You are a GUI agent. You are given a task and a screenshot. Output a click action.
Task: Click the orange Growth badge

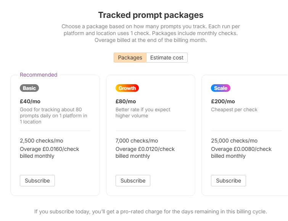(127, 88)
